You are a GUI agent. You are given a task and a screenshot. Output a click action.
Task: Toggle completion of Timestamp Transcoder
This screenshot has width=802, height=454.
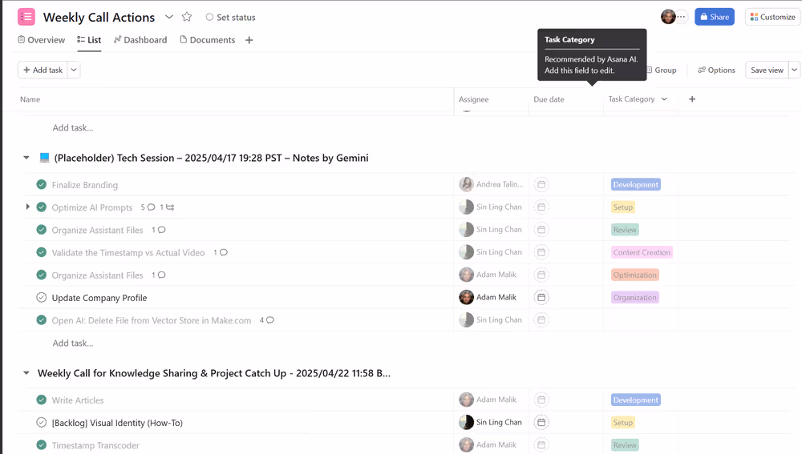coord(42,445)
